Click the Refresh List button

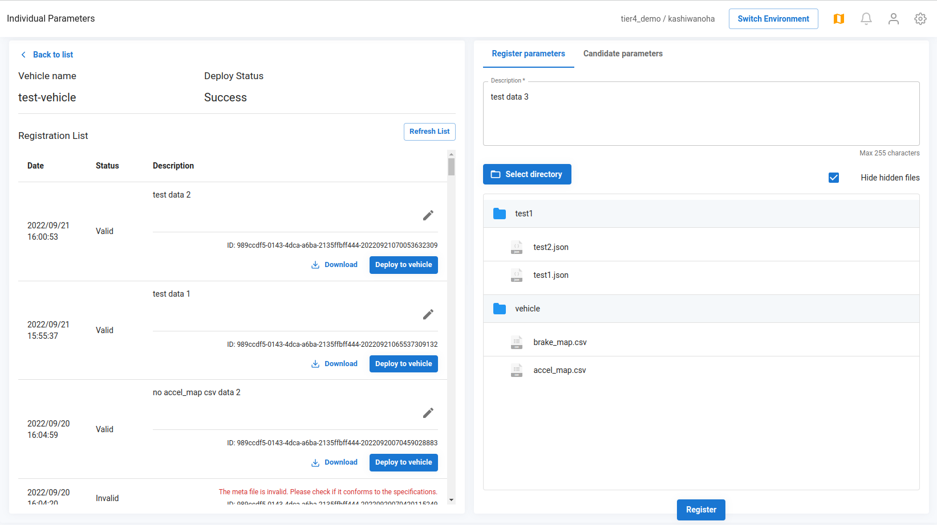tap(429, 132)
